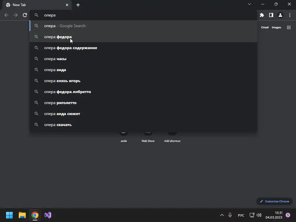
Task: Click Customize Chrome button
Action: [x=275, y=201]
